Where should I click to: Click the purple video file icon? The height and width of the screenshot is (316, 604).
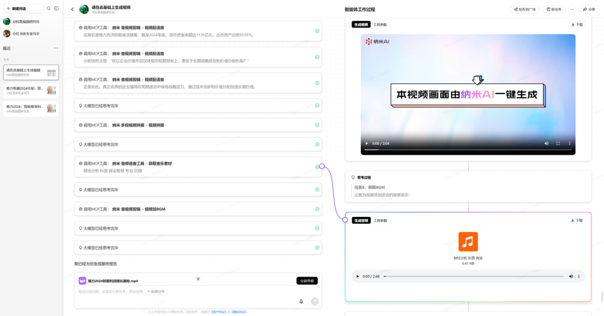[82, 281]
